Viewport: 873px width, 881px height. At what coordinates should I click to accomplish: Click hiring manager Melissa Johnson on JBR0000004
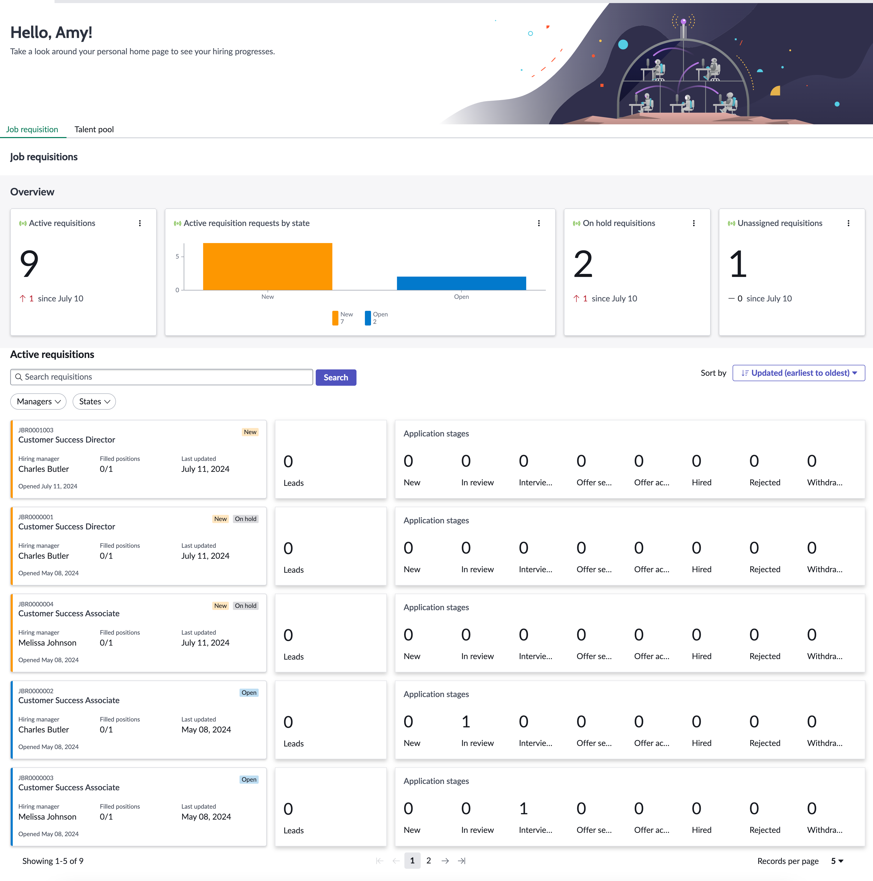[47, 643]
